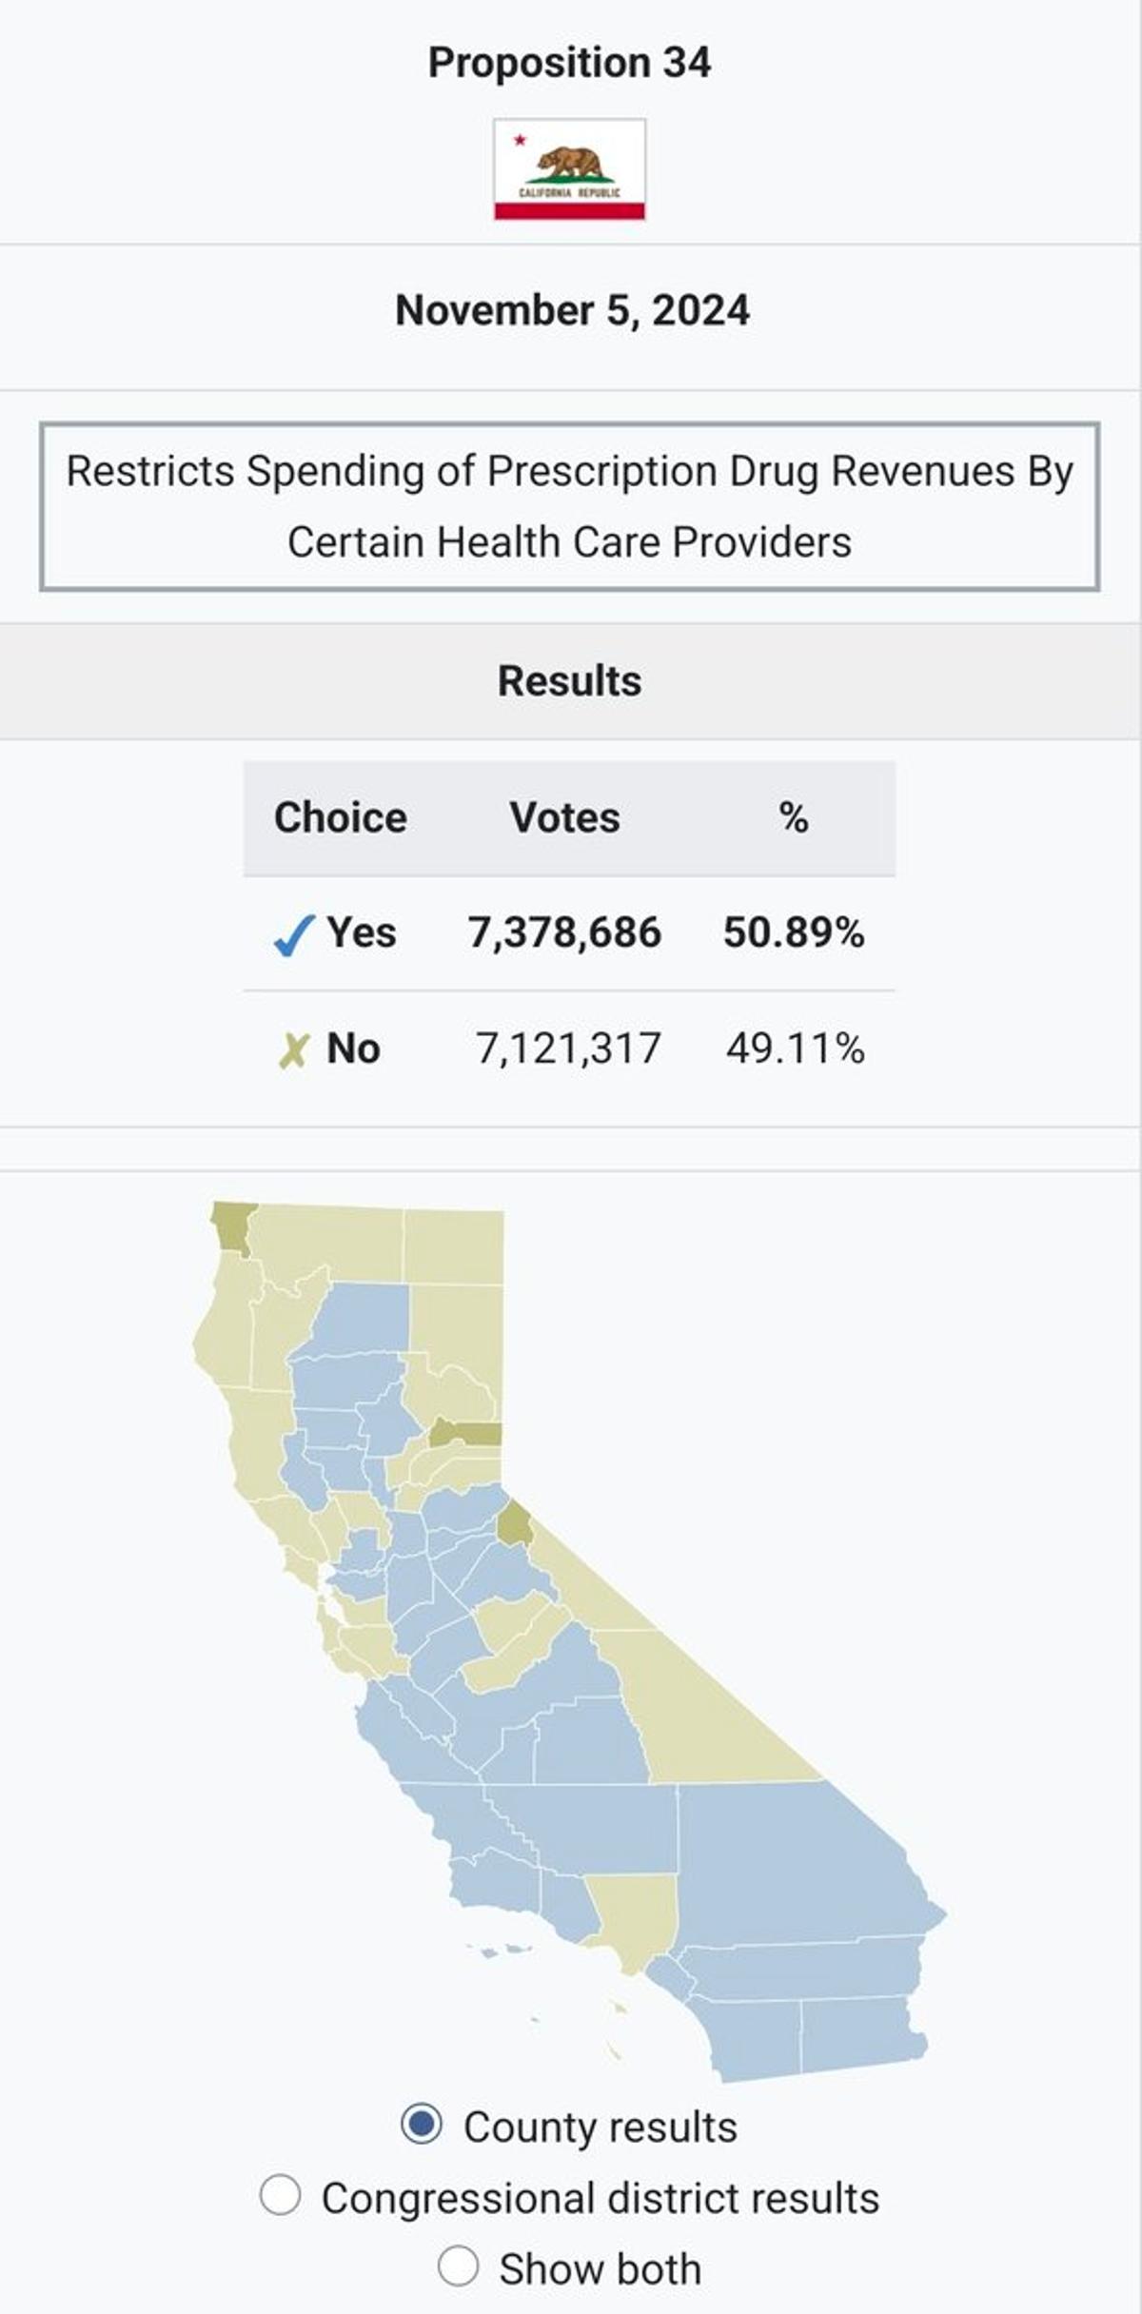This screenshot has height=2314, width=1142.
Task: Click the Results section header
Action: click(x=569, y=681)
